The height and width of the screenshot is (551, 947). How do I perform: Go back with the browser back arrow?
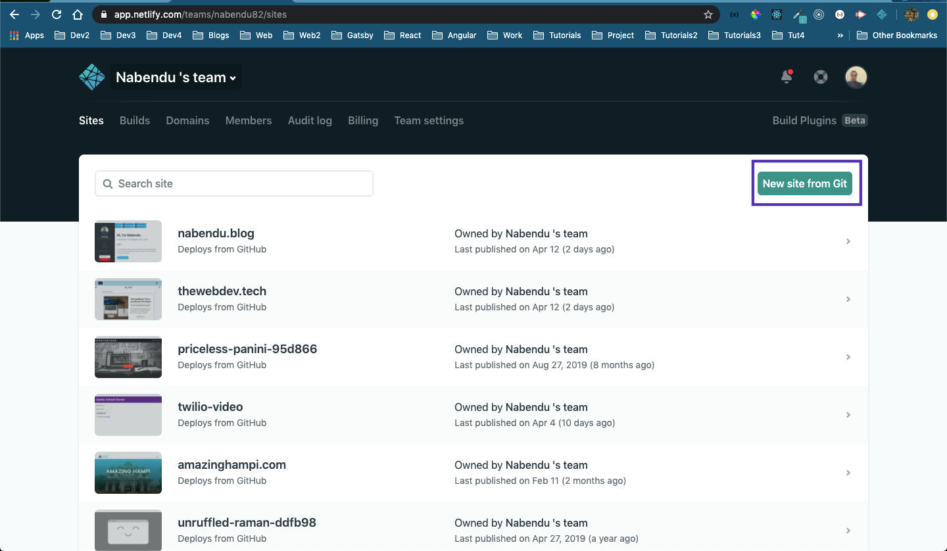click(x=14, y=14)
